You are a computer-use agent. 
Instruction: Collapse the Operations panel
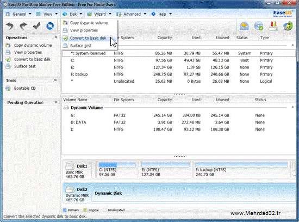(x=56, y=37)
